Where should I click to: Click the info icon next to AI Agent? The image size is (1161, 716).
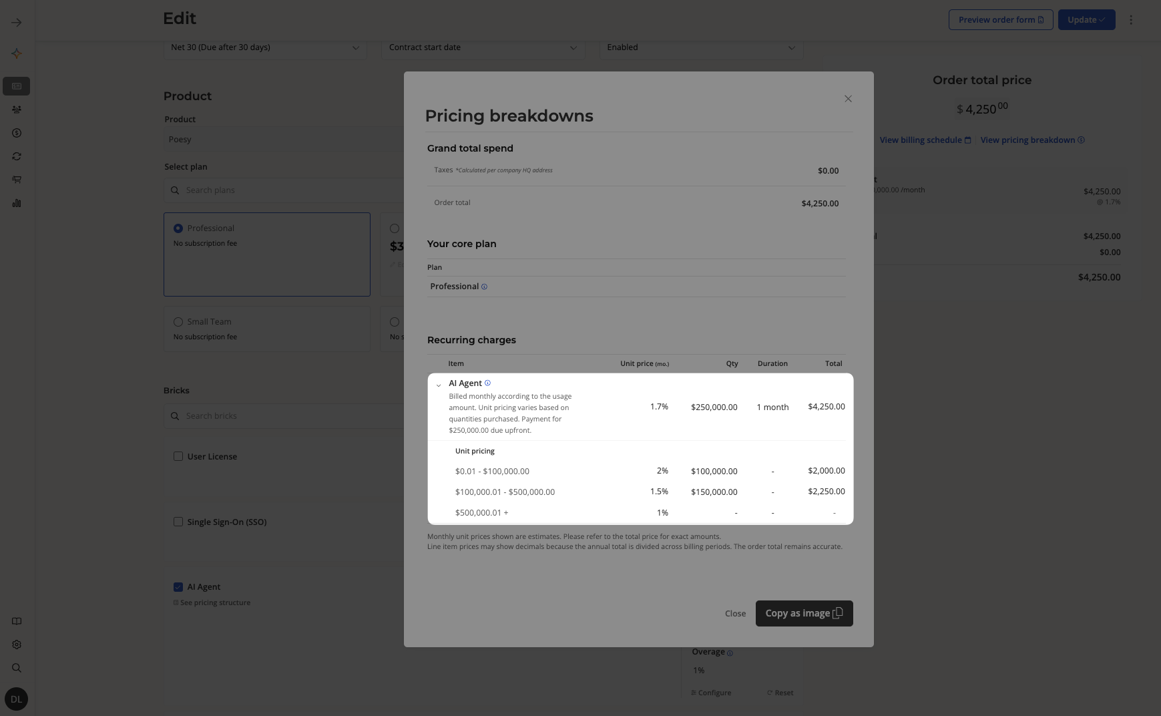(487, 383)
